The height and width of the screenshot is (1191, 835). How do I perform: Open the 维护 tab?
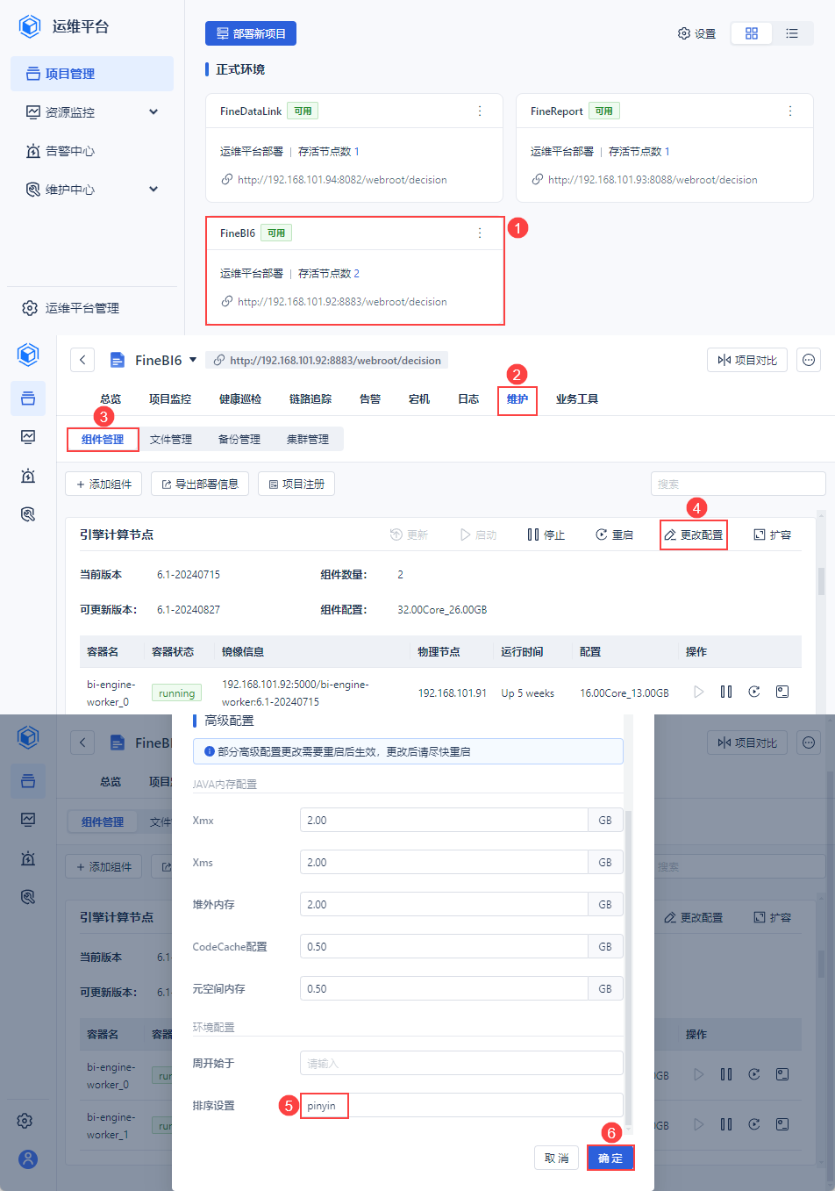[517, 399]
